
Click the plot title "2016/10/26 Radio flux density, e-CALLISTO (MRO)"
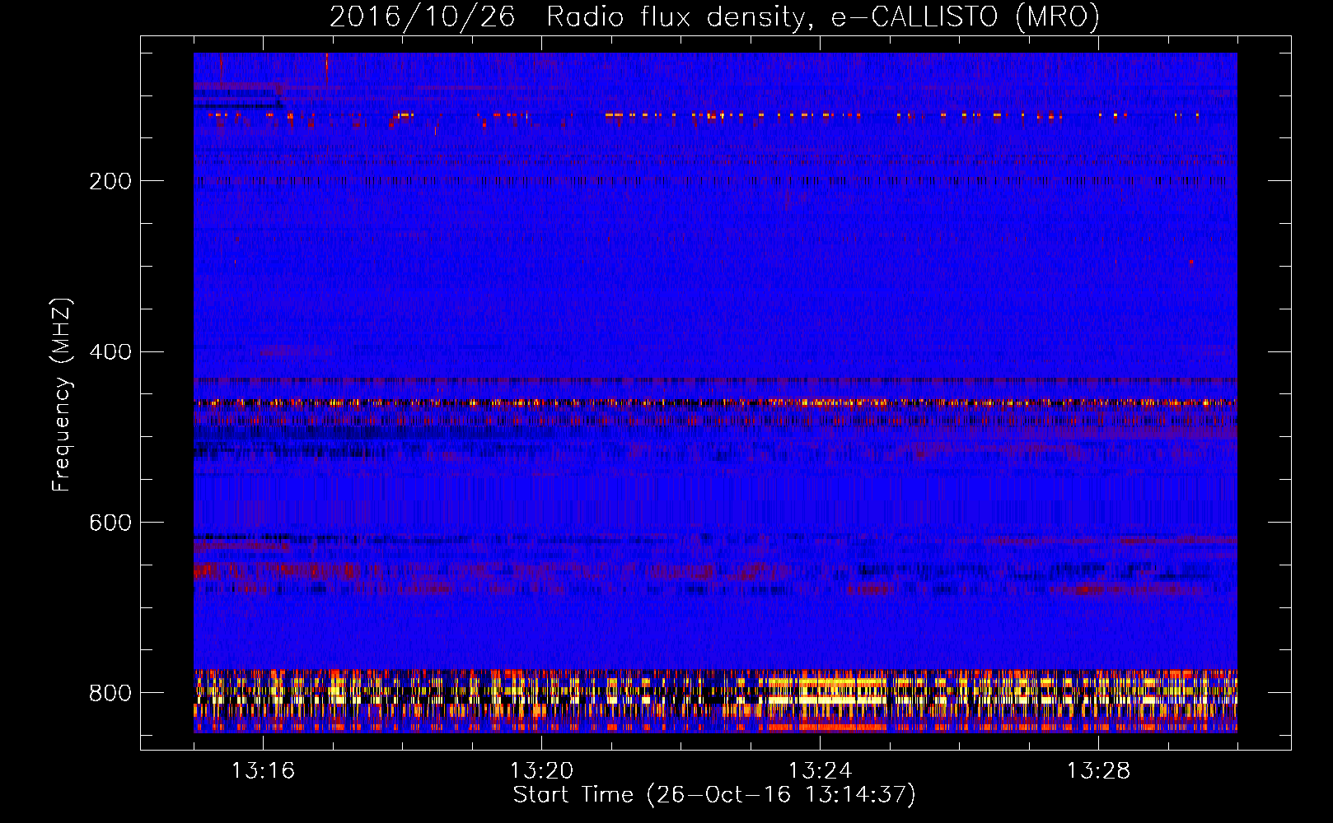pos(714,16)
